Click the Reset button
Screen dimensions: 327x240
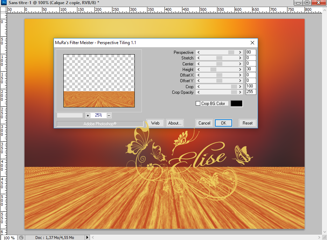click(x=248, y=123)
